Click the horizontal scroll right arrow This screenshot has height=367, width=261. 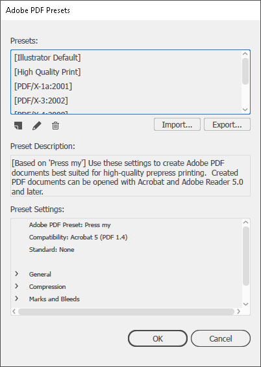238,311
